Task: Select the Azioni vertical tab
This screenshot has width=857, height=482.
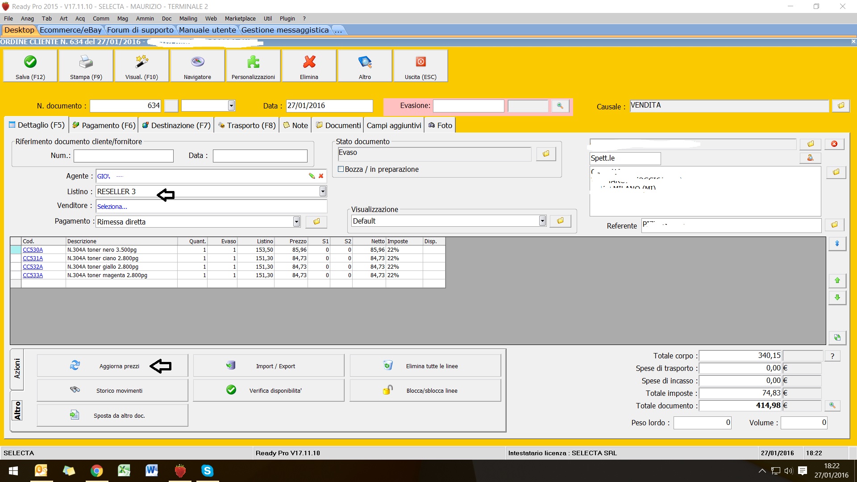Action: pyautogui.click(x=17, y=369)
